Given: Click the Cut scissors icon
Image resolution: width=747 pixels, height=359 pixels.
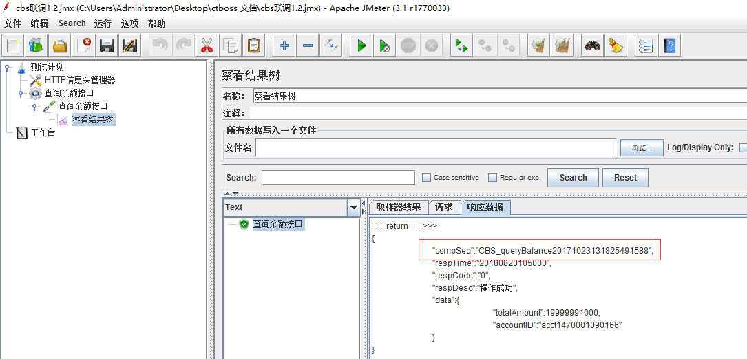Looking at the screenshot, I should click(205, 46).
